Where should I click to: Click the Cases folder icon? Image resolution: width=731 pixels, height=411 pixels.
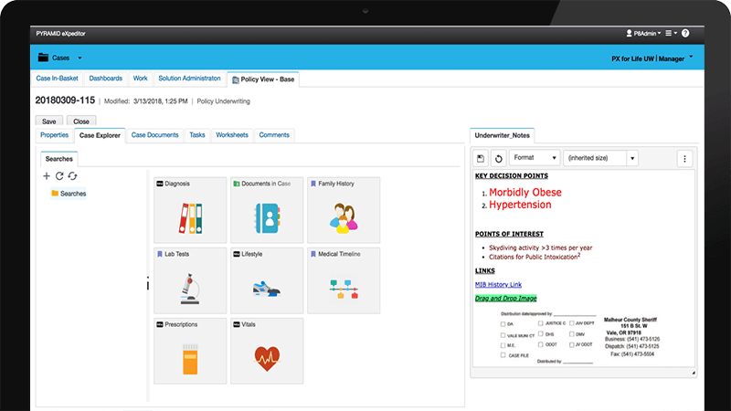(43, 58)
